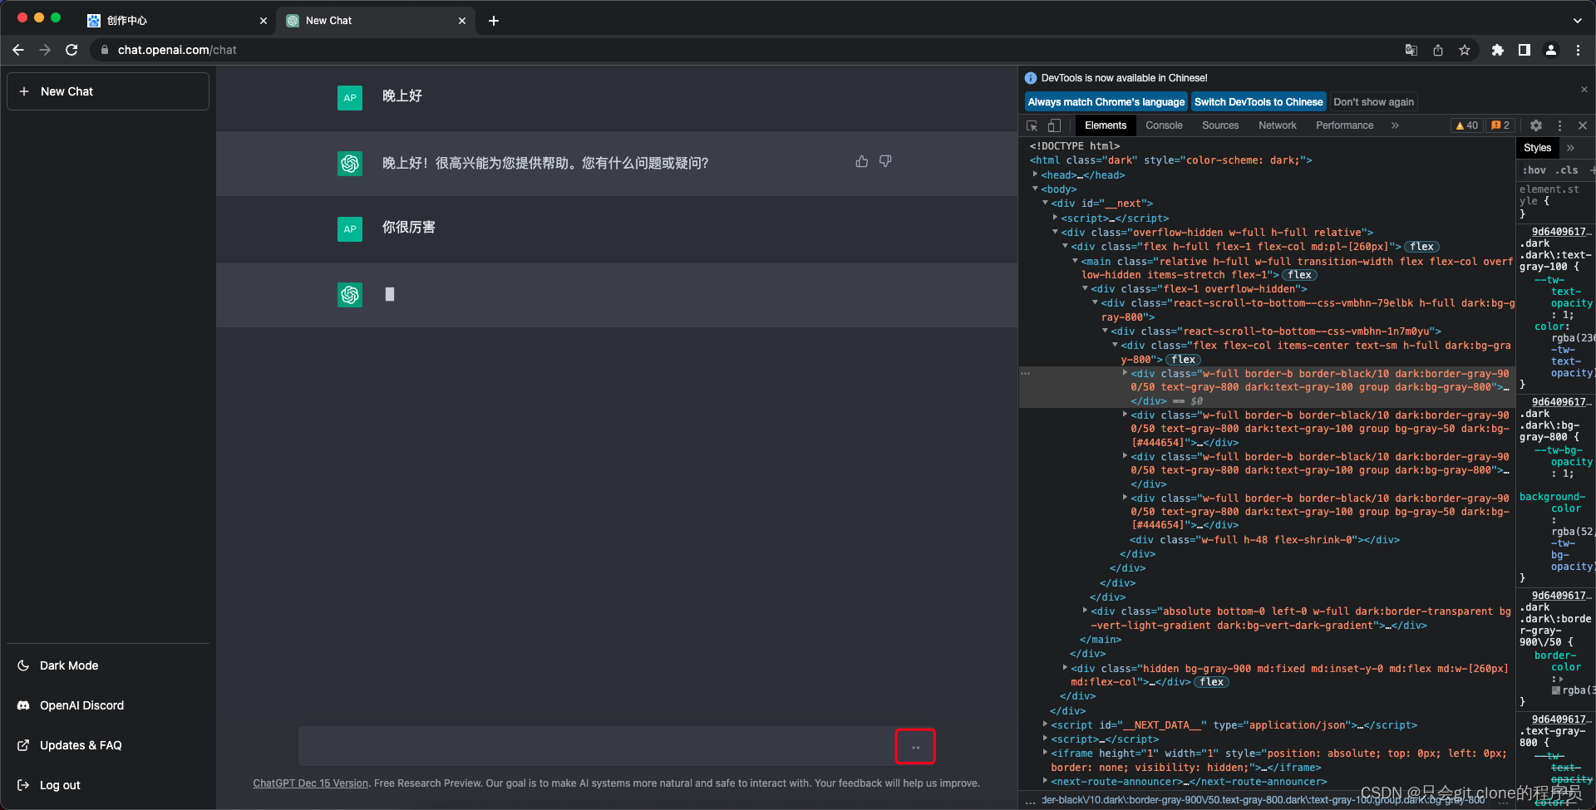Click Switch DevTools to Chinese button

coord(1259,102)
